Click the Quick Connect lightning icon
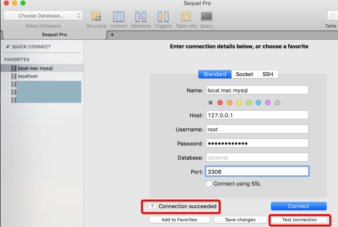 pyautogui.click(x=8, y=47)
